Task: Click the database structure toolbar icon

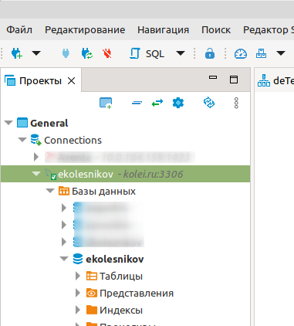Action: click(261, 53)
